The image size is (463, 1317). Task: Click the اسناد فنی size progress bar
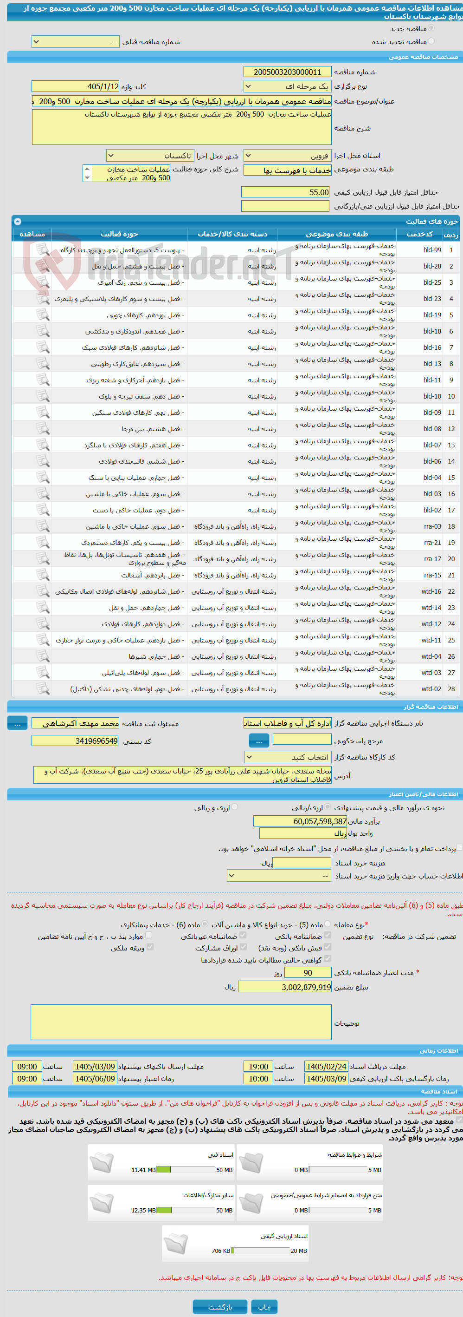pos(186,1170)
